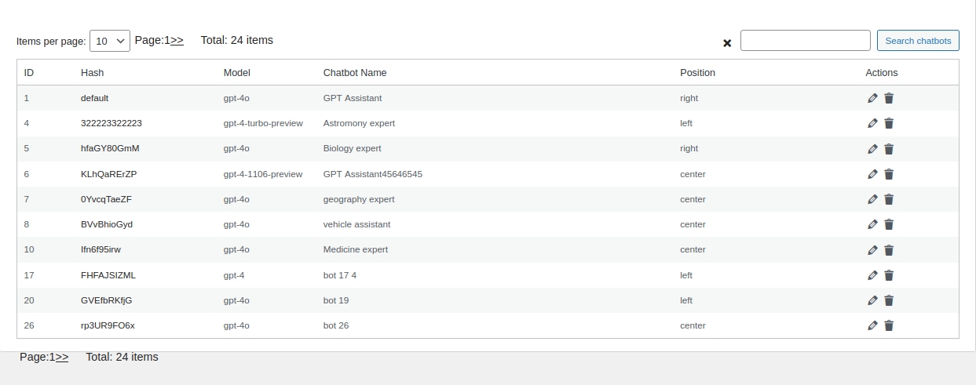Delete the Medicine expert chatbot

click(889, 250)
